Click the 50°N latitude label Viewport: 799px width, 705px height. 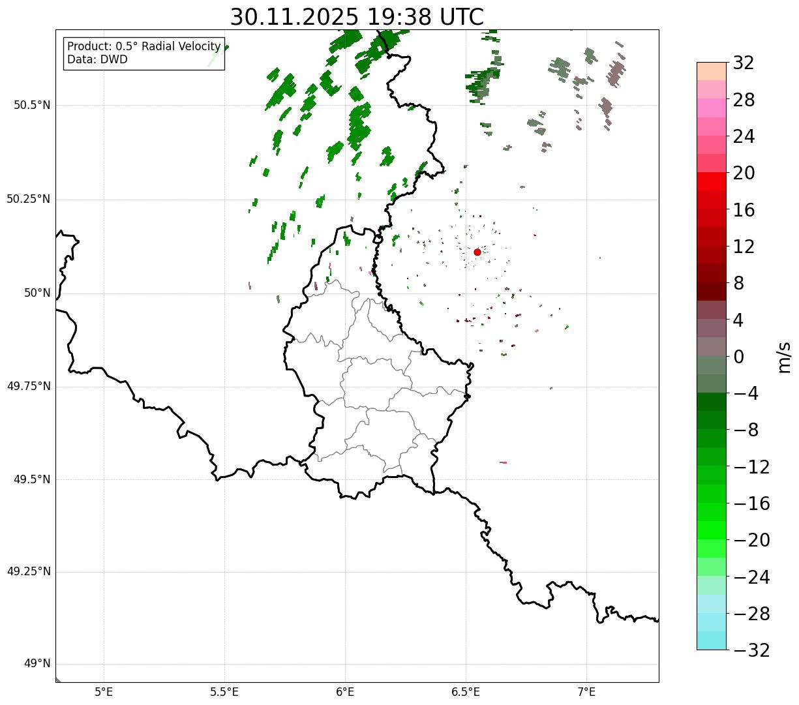(x=37, y=293)
